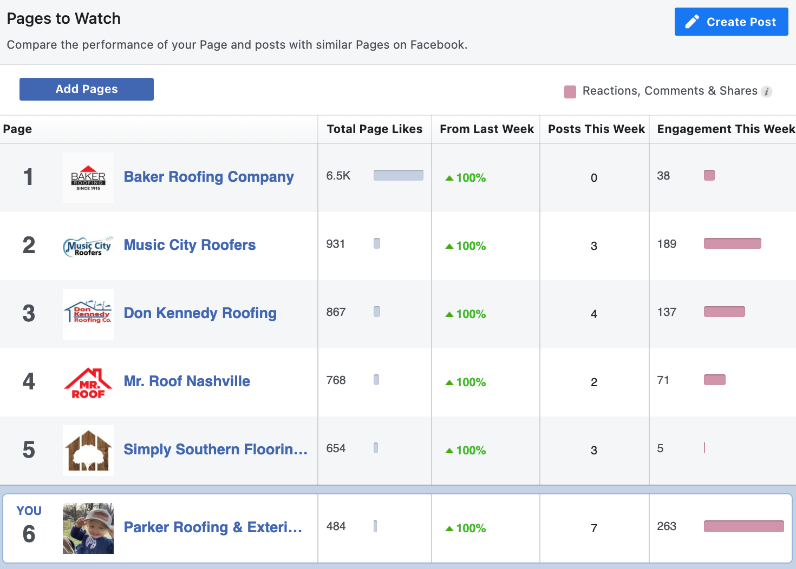The height and width of the screenshot is (569, 796).
Task: Click Parker Roofing's 484 likes value
Action: pyautogui.click(x=336, y=526)
